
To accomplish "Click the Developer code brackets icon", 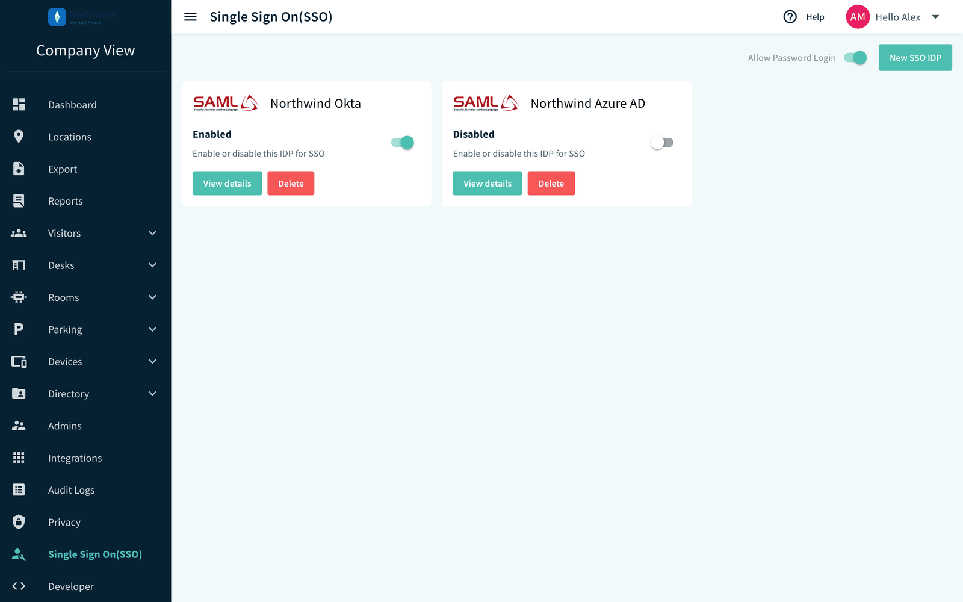I will coord(19,586).
